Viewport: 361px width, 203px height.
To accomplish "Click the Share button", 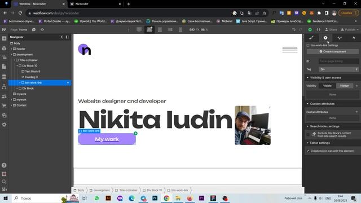I will pyautogui.click(x=331, y=29).
